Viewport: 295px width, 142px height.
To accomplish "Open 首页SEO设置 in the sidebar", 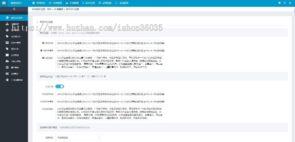I will [x=14, y=18].
